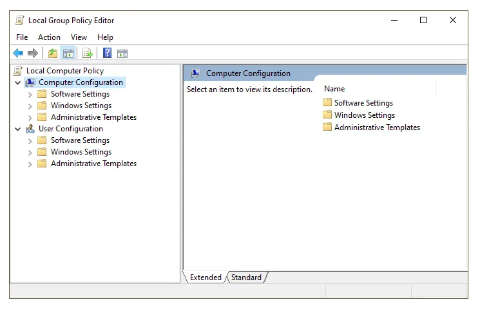Click Computer Configuration header icon in right pane
This screenshot has height=311, width=480.
(x=195, y=73)
